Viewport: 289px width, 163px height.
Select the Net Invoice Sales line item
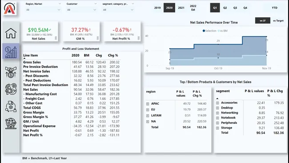tap(36, 71)
